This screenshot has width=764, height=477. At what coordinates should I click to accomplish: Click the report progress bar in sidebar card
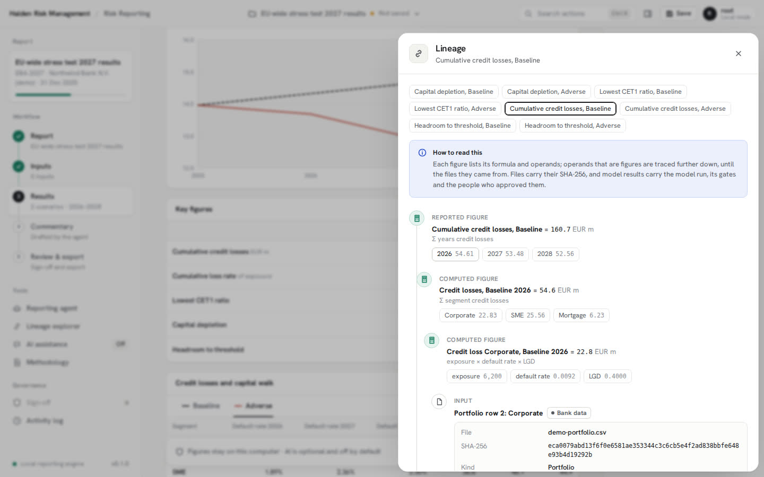click(x=70, y=95)
